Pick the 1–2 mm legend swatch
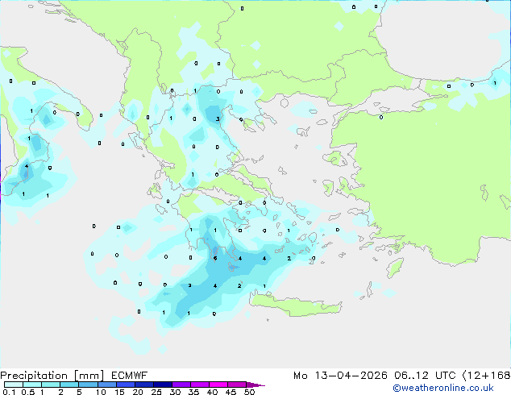 51,385
